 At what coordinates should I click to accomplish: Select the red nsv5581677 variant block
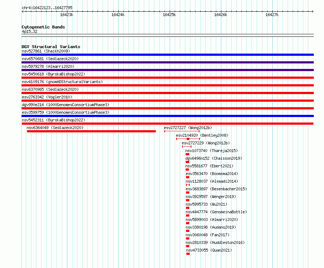tap(187, 170)
